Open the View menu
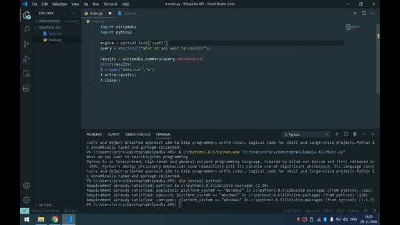This screenshot has height=225, width=400. tap(75, 4)
